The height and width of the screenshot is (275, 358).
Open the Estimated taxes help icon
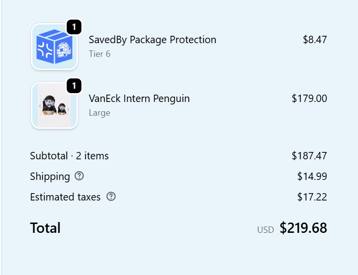[111, 197]
